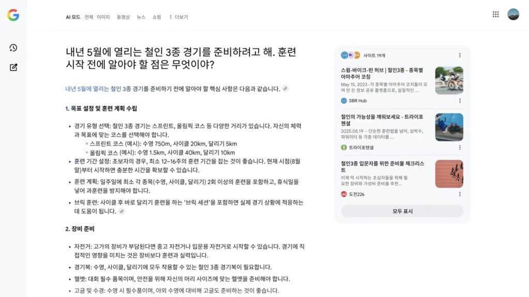The image size is (529, 297).
Task: Open AI mode search history icon
Action: 13,48
